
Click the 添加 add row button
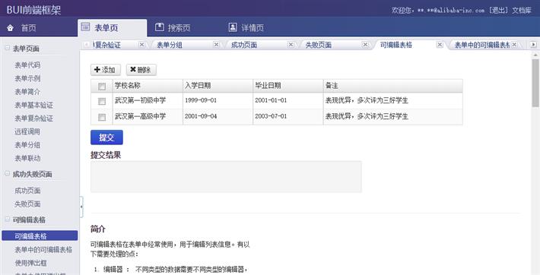point(106,70)
